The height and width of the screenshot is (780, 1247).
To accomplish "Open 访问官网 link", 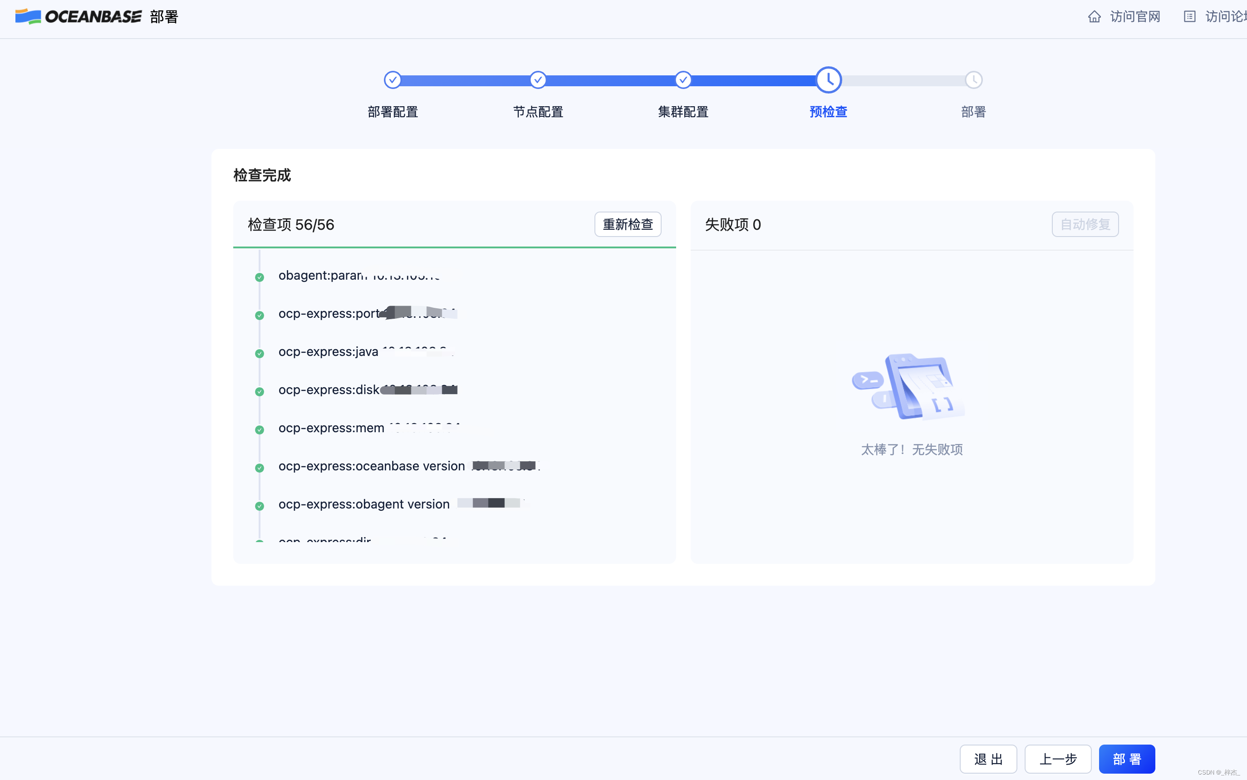I will point(1134,16).
